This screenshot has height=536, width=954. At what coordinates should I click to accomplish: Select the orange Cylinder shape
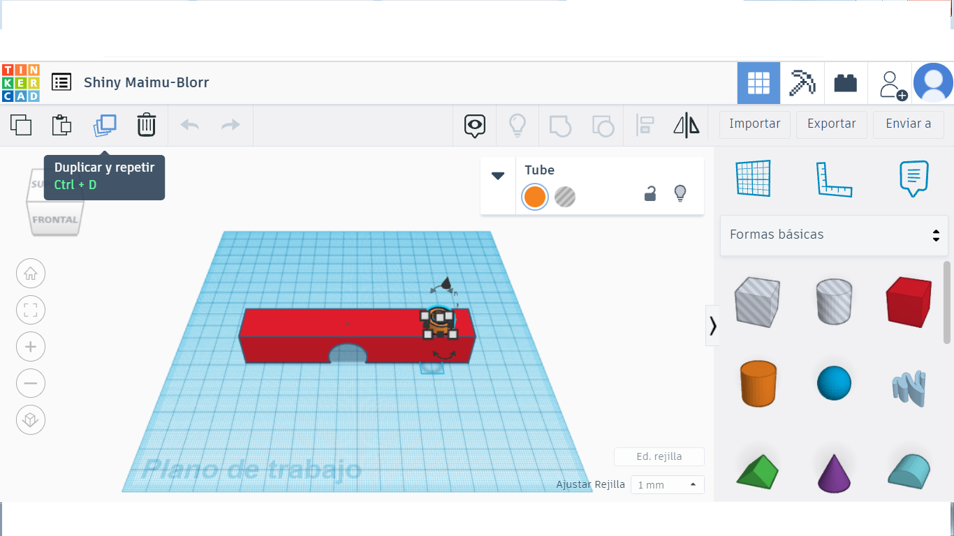point(758,383)
